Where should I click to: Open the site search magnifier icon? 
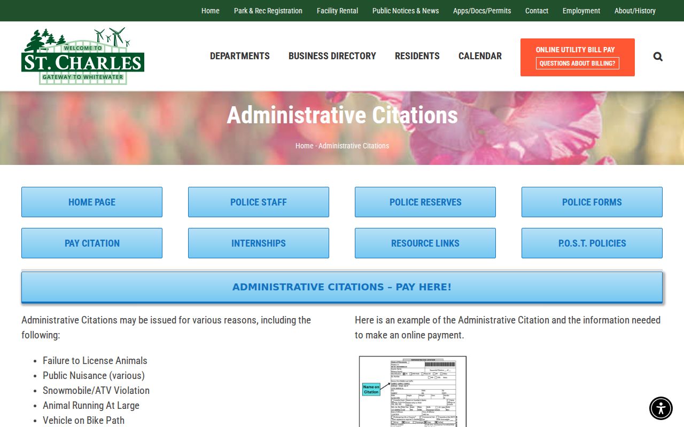(658, 57)
